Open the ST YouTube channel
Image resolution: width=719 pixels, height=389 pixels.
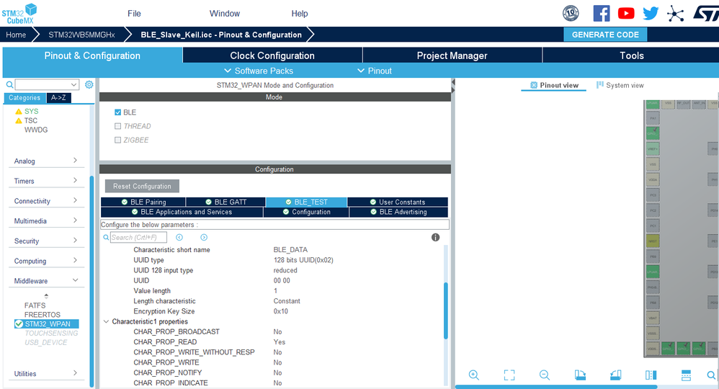[626, 13]
